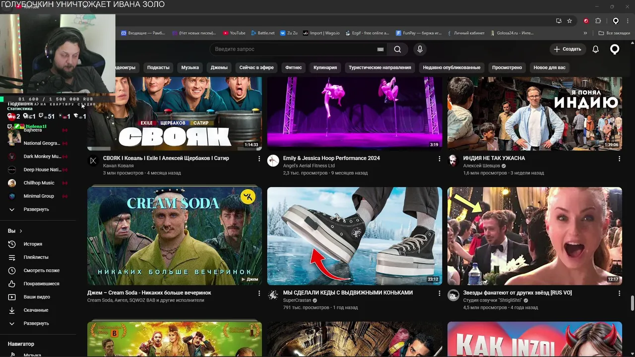Open Понравившиеся liked videos
The height and width of the screenshot is (357, 635).
(41, 284)
